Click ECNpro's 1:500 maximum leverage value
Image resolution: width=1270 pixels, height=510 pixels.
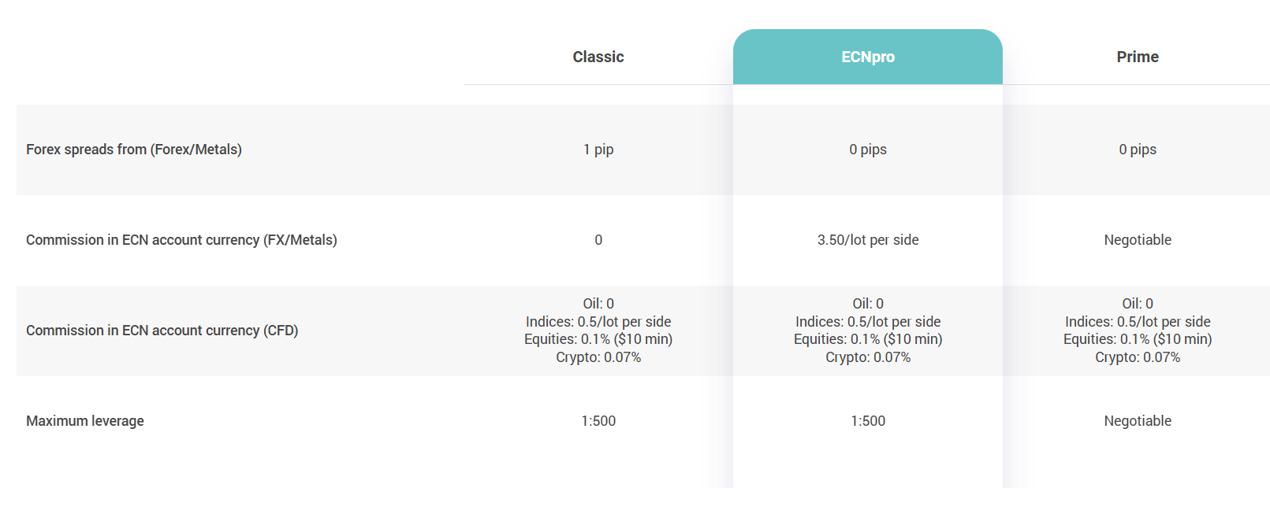868,421
